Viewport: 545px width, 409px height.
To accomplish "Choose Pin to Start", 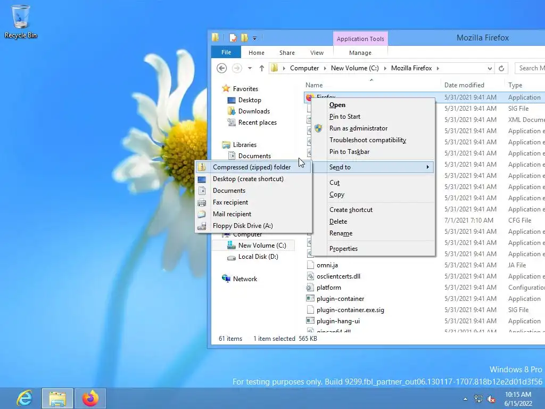I will (373, 117).
